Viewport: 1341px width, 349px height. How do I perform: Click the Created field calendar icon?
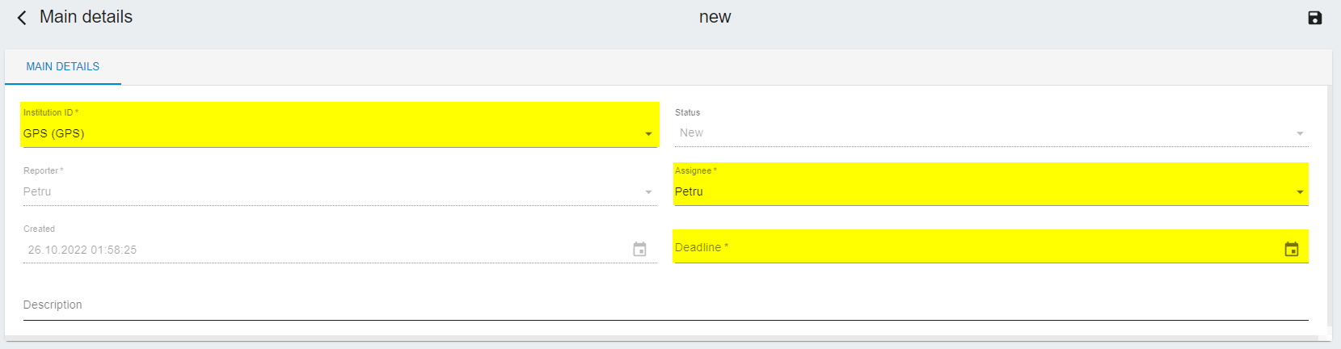point(639,250)
